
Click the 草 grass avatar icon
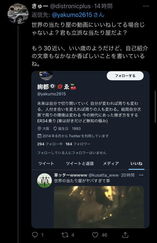coord(44,180)
